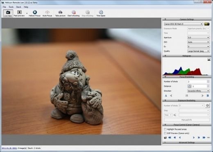This screenshot has width=213, height=152.
Task: Launch Helicon Focus from toolbar
Action: point(35,13)
